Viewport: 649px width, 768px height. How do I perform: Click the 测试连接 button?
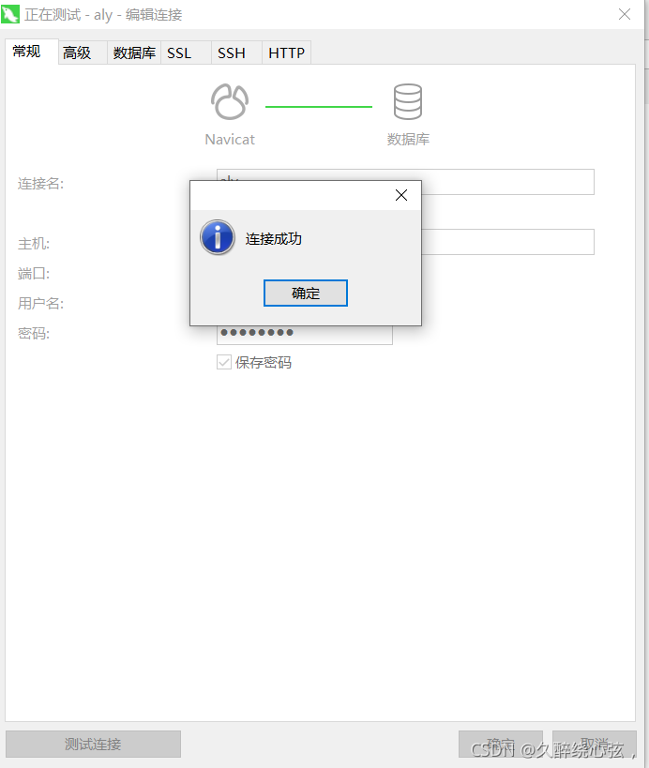pos(93,744)
